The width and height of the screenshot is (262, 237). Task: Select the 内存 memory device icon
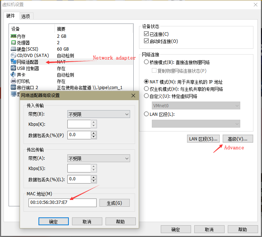(x=14, y=36)
